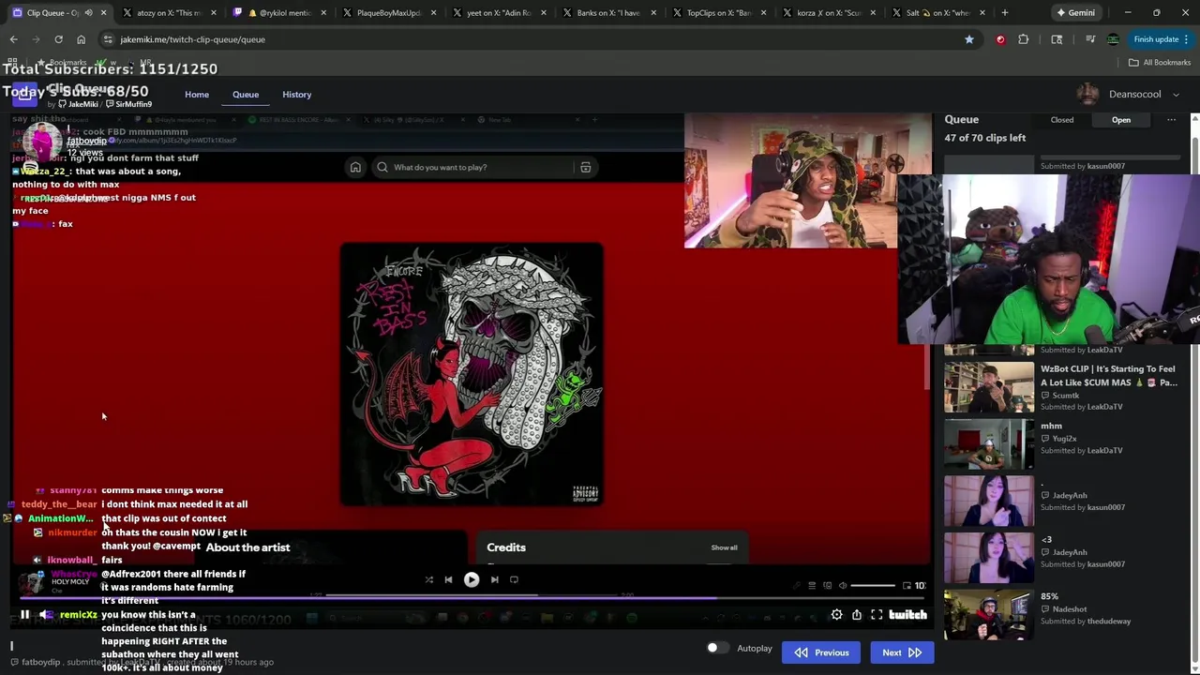Open a new browser tab with plus

coord(1004,13)
